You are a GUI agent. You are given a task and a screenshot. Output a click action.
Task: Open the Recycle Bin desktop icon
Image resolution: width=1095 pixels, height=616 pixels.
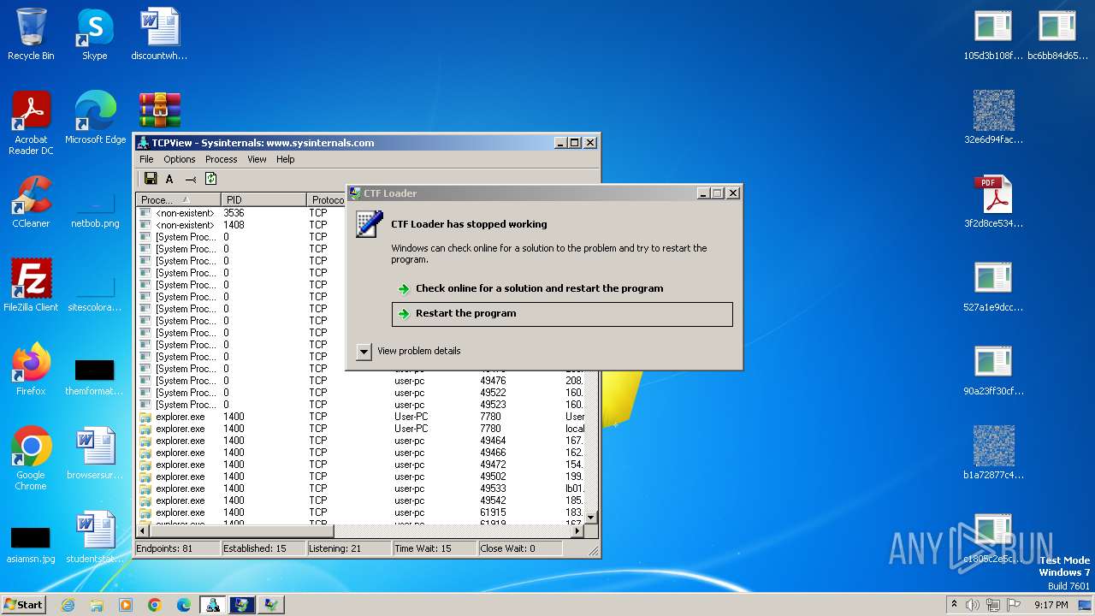(x=31, y=34)
